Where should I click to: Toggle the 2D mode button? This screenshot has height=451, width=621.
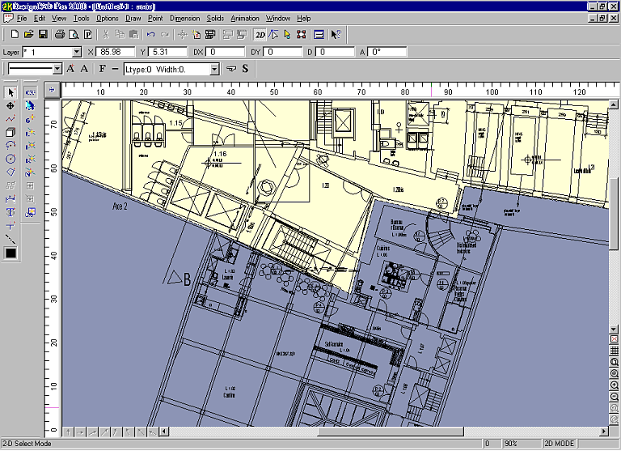point(260,35)
